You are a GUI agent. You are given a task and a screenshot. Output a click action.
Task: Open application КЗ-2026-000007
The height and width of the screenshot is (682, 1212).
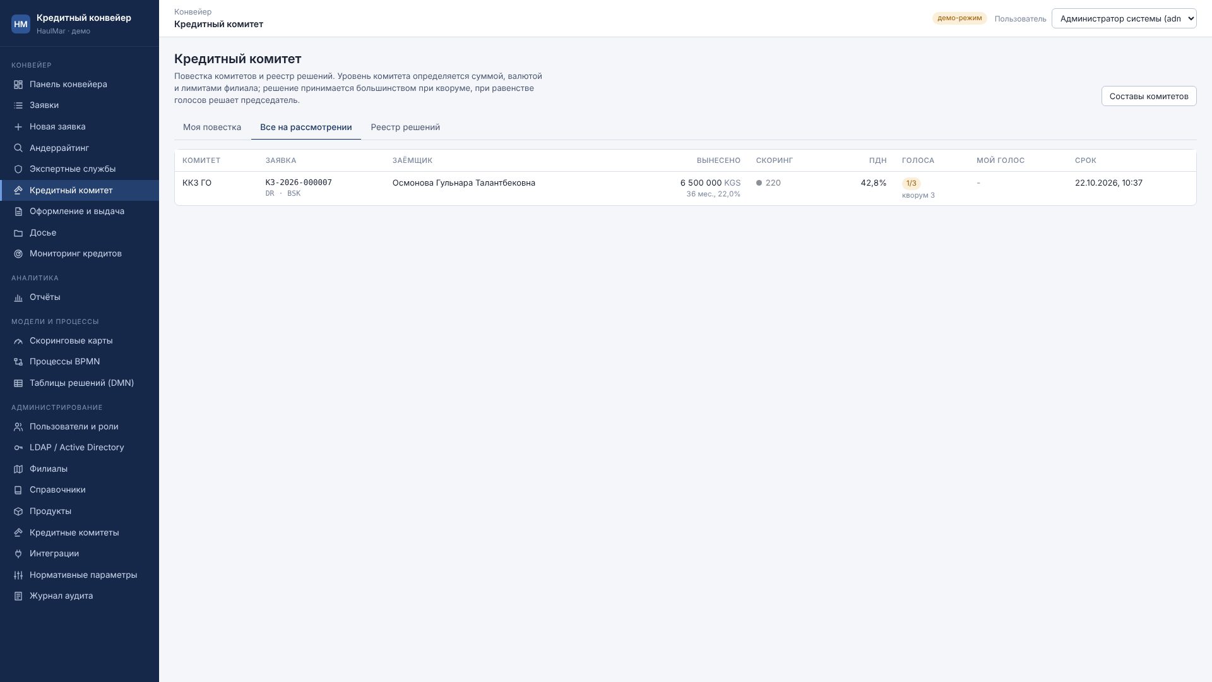click(x=299, y=182)
